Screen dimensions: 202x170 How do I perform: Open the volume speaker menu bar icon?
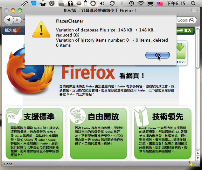tap(102, 3)
